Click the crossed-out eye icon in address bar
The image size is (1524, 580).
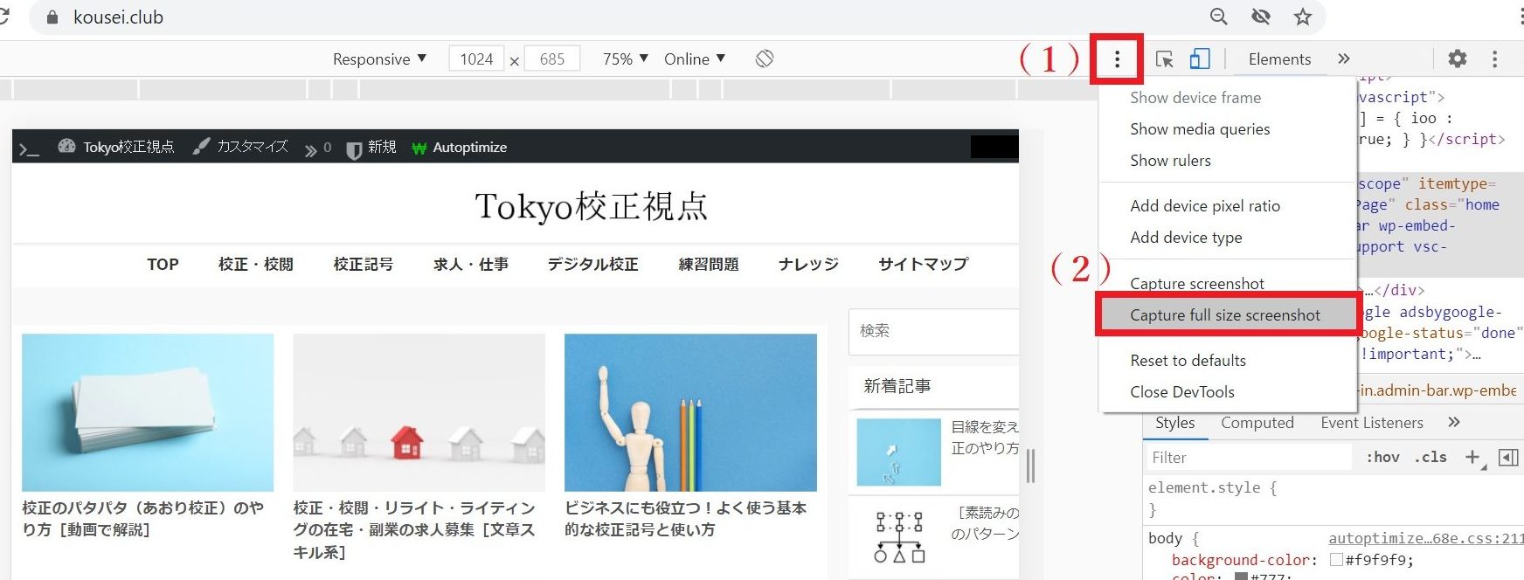pos(1260,17)
